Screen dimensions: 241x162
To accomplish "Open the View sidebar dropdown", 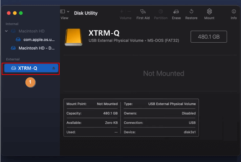I will coord(65,12).
